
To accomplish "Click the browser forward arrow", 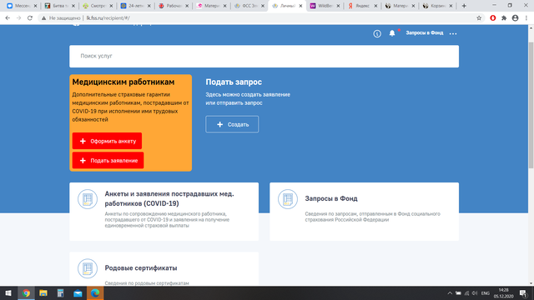I will click(x=18, y=18).
